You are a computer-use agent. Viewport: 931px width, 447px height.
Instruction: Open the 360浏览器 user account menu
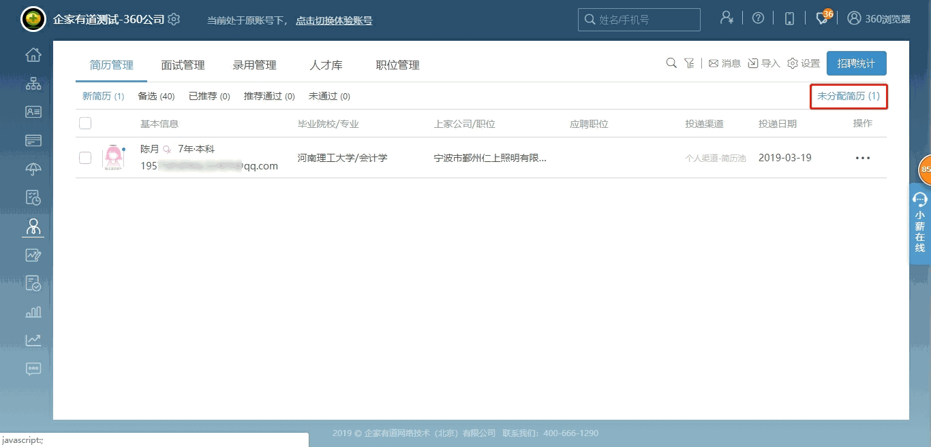coord(879,19)
